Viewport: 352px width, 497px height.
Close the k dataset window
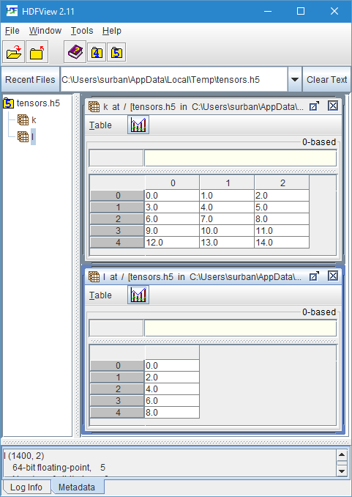pos(333,106)
